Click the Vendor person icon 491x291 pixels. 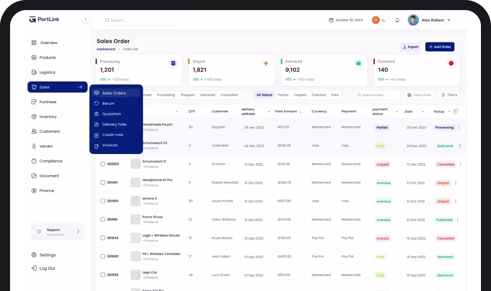(34, 146)
